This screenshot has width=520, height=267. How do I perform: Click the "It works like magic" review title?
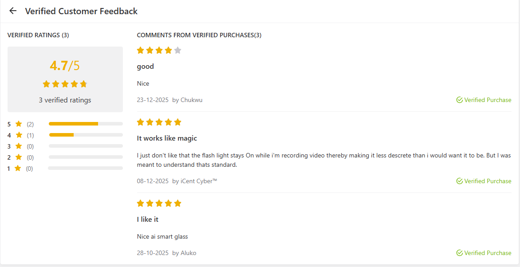click(x=167, y=138)
